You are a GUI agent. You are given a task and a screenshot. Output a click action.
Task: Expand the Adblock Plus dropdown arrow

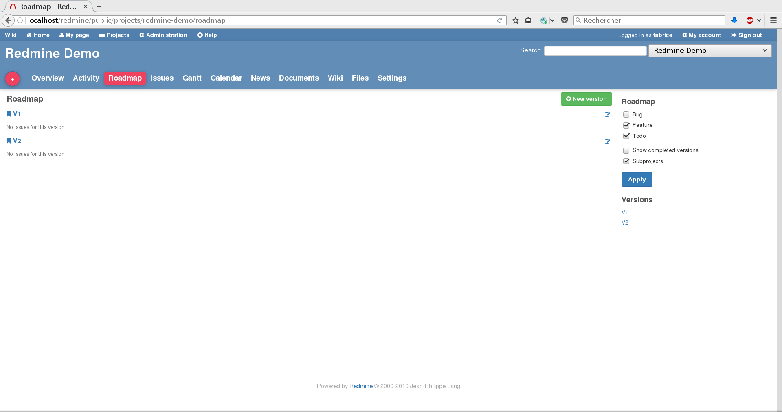pyautogui.click(x=759, y=20)
